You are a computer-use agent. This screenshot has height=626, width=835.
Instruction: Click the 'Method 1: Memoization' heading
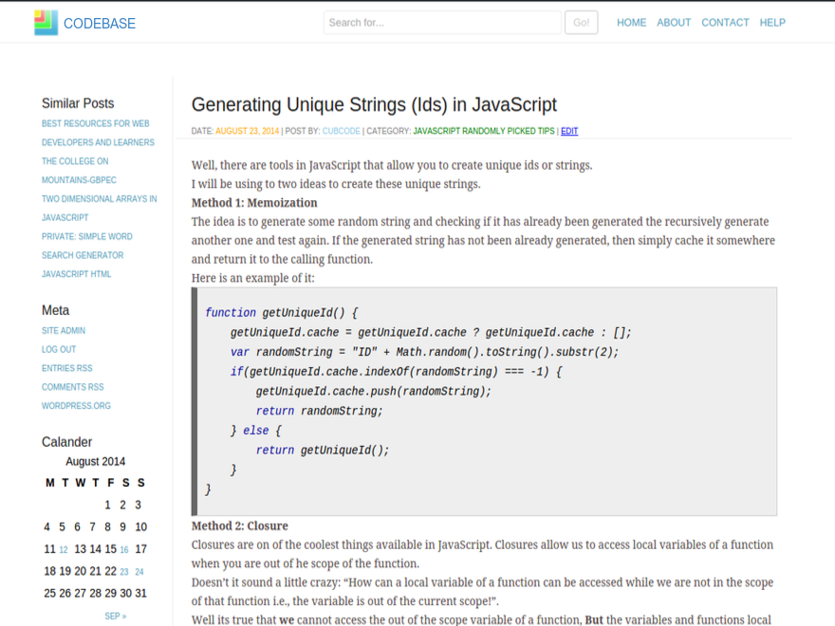coord(254,203)
